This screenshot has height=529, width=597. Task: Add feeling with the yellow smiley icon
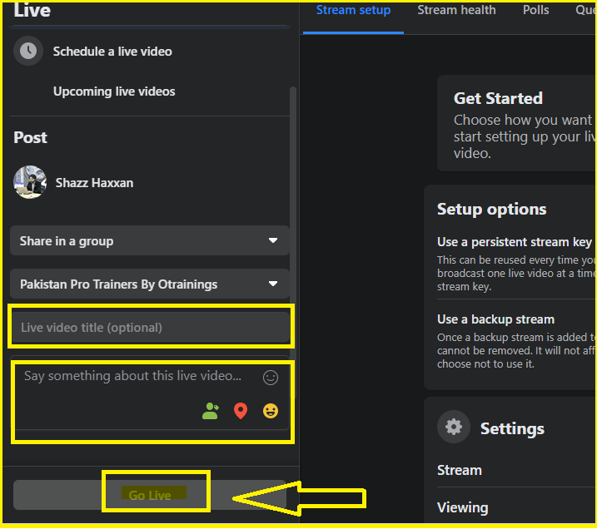point(271,411)
